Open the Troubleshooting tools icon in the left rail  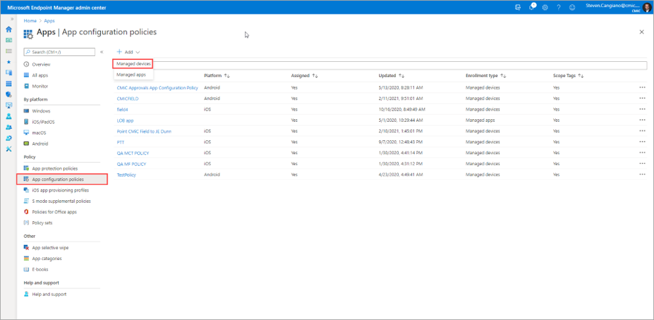coord(9,149)
